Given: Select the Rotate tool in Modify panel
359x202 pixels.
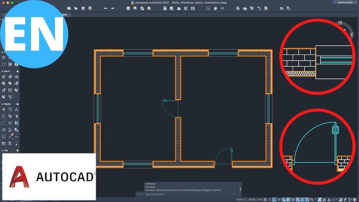Looking at the screenshot, I should (4, 116).
